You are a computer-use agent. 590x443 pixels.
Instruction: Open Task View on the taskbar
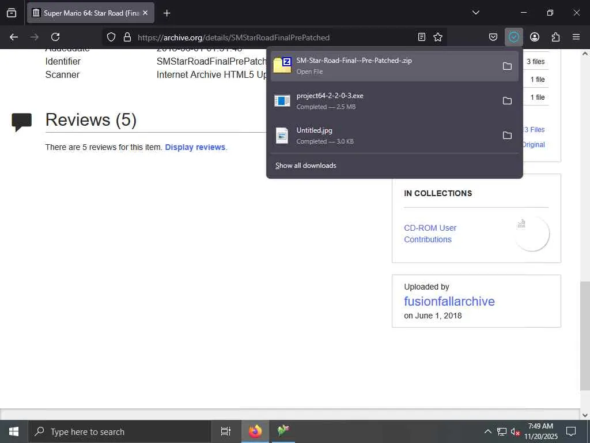click(225, 431)
